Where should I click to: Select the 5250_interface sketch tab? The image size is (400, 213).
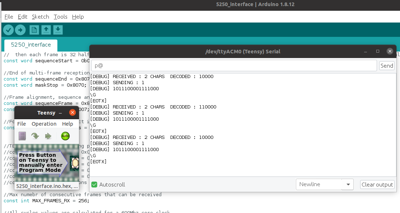point(31,44)
